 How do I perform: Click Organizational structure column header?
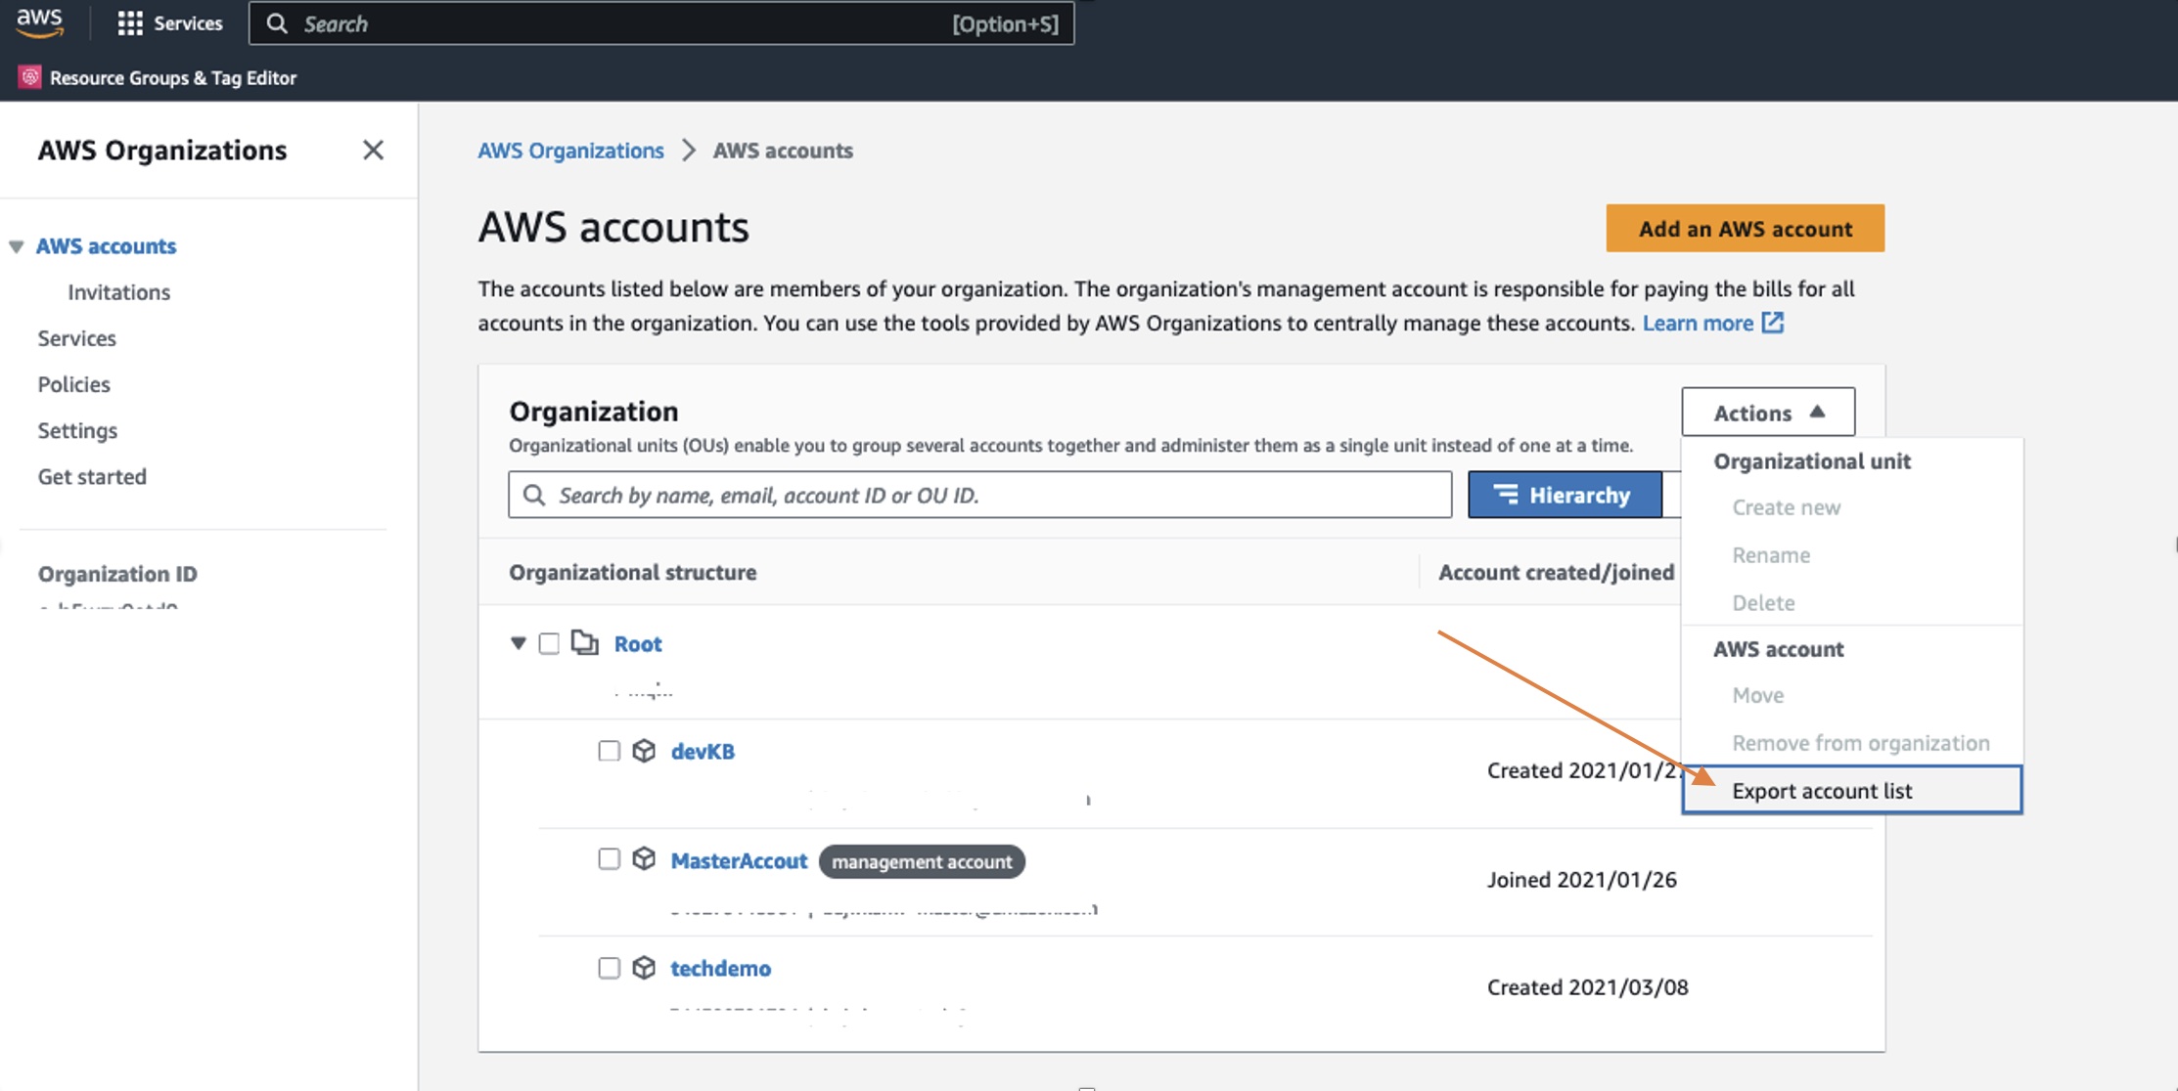[x=632, y=572]
